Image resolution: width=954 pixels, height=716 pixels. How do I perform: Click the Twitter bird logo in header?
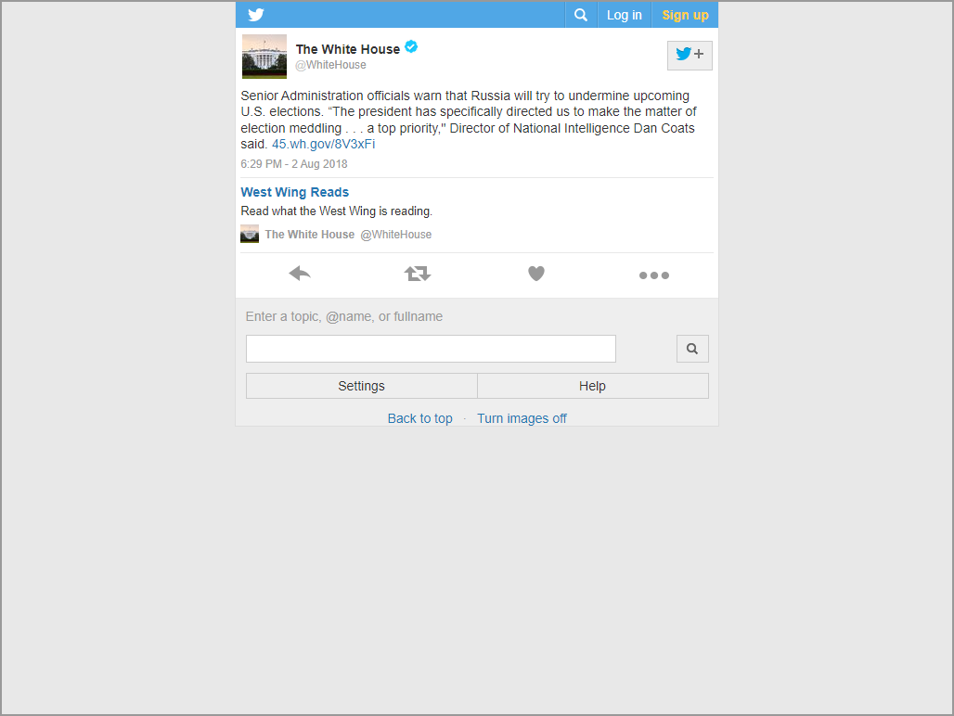click(x=256, y=15)
